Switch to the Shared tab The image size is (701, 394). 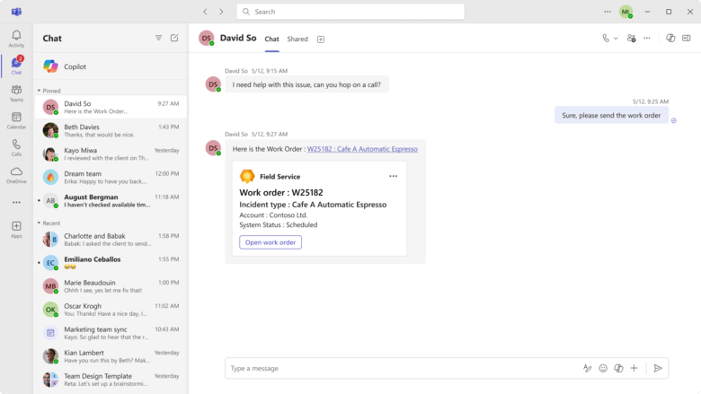[x=297, y=39]
